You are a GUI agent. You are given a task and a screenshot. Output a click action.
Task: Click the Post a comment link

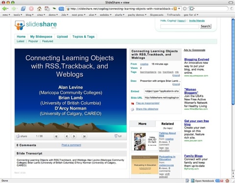pos(71,145)
